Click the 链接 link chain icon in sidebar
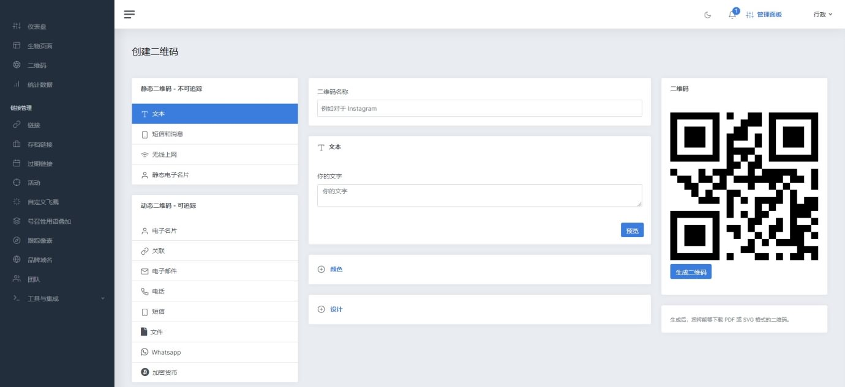845x387 pixels. point(17,125)
